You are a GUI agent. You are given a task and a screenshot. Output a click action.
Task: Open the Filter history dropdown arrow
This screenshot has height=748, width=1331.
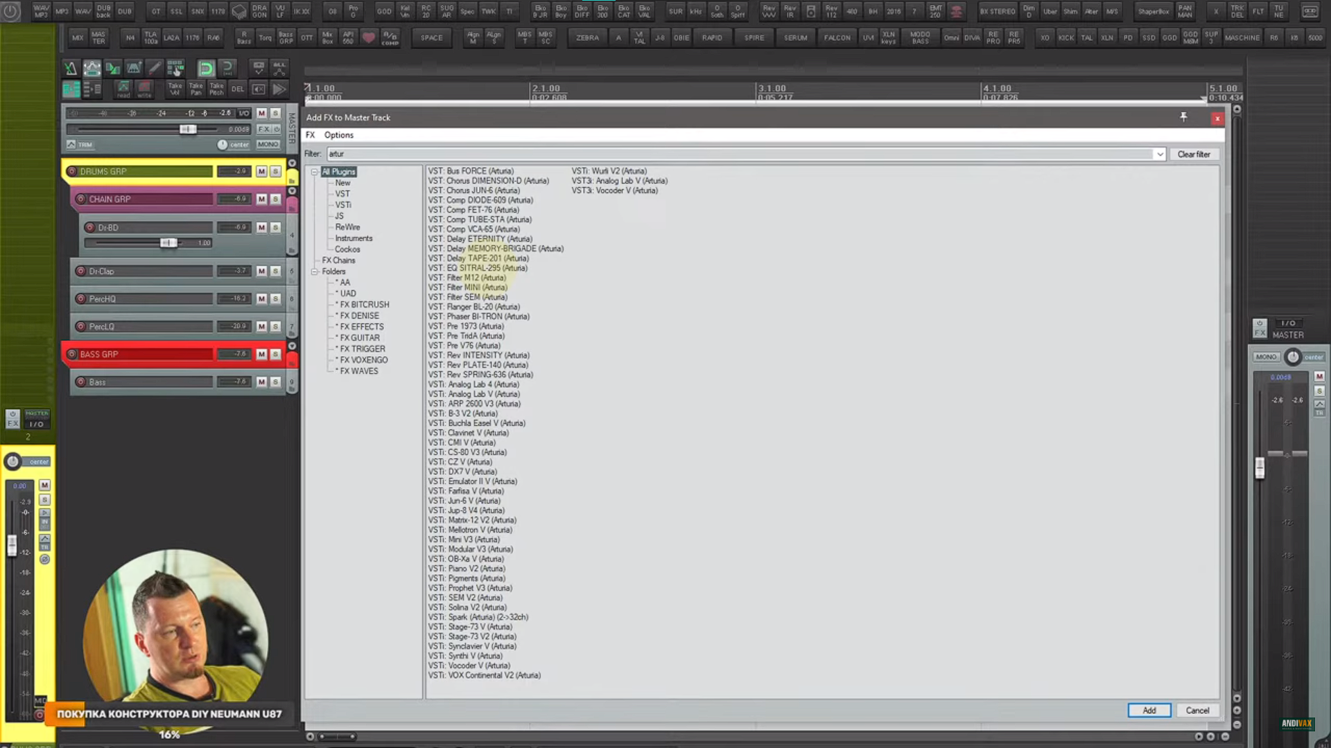tap(1159, 154)
